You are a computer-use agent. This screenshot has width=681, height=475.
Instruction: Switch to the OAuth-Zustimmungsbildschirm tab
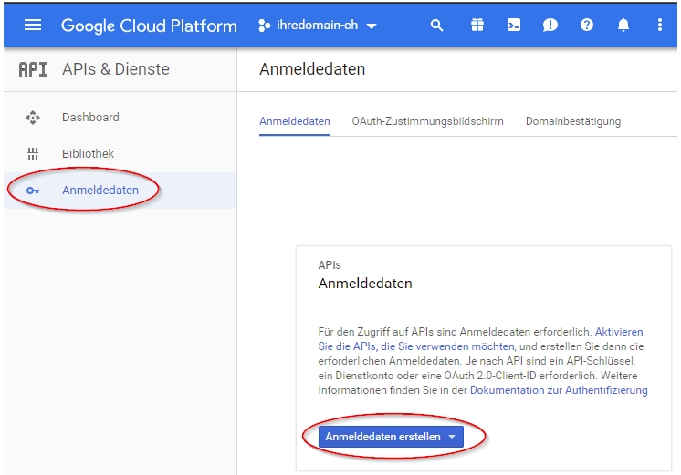(x=427, y=121)
